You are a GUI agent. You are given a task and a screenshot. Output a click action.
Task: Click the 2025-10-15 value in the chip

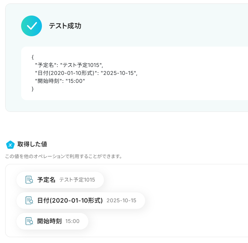[121, 201]
